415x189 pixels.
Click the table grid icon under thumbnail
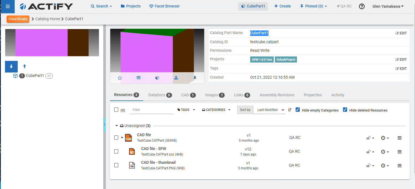[x=139, y=78]
